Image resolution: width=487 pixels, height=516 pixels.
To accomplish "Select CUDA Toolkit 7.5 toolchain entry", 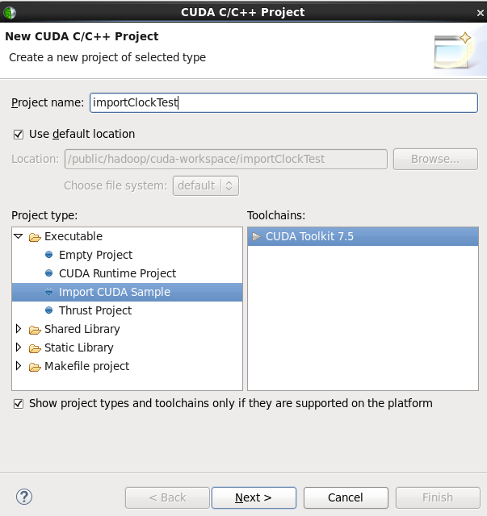I will tap(310, 237).
